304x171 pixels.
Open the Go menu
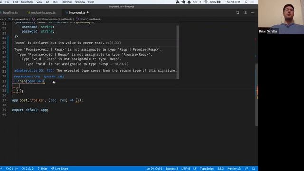[x=47, y=2]
